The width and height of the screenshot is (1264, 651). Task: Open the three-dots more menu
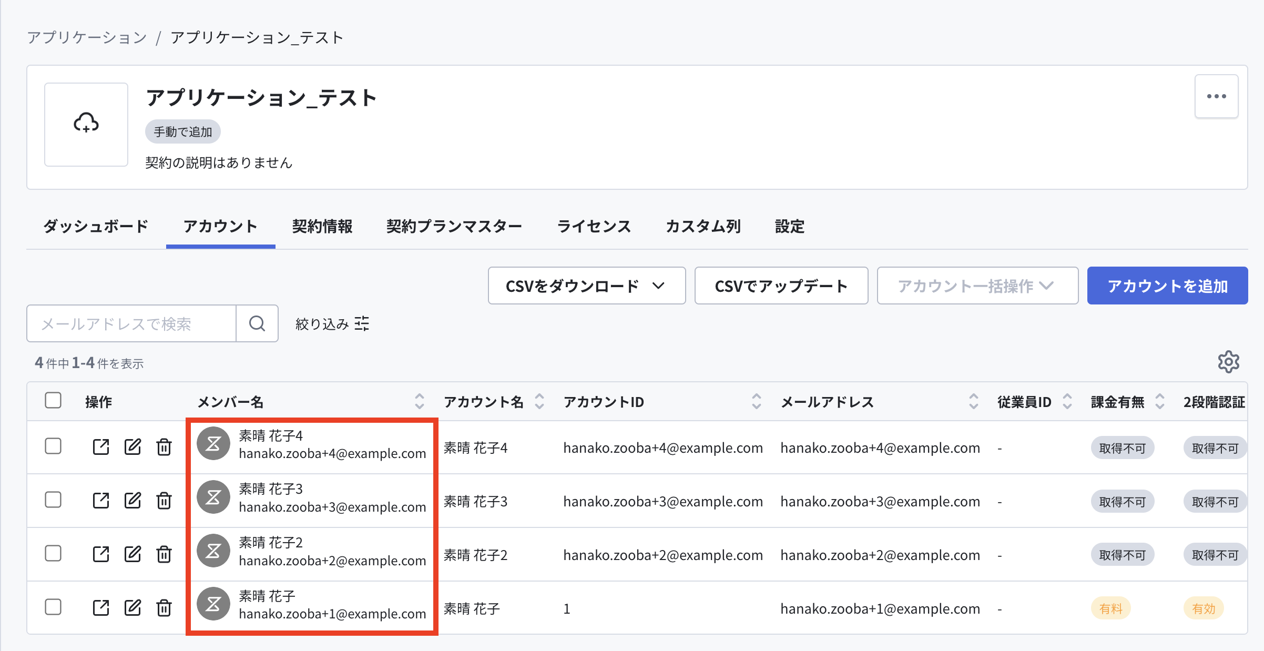(x=1217, y=96)
